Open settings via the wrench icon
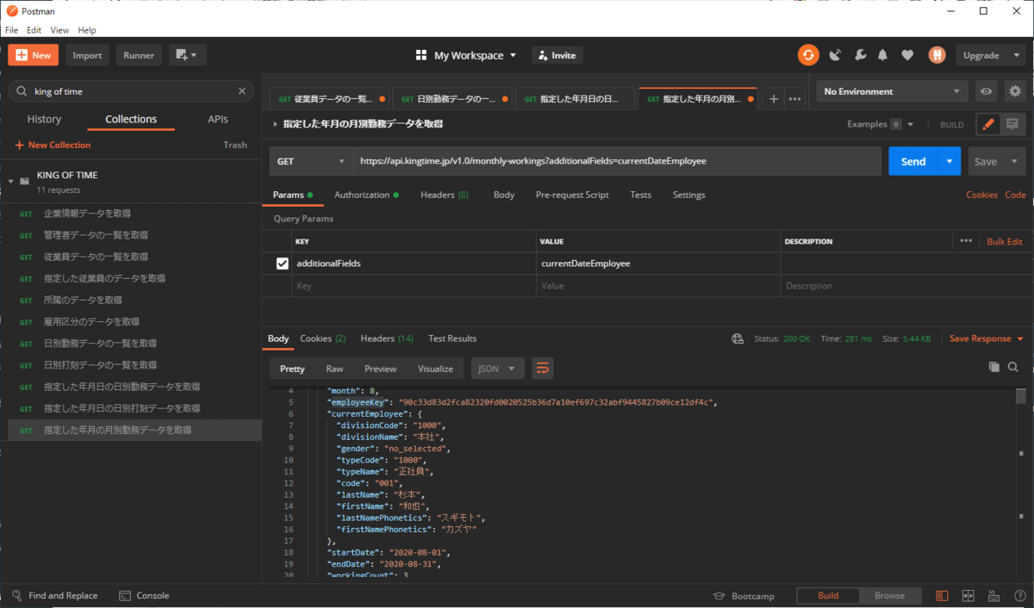This screenshot has width=1034, height=608. [x=859, y=55]
